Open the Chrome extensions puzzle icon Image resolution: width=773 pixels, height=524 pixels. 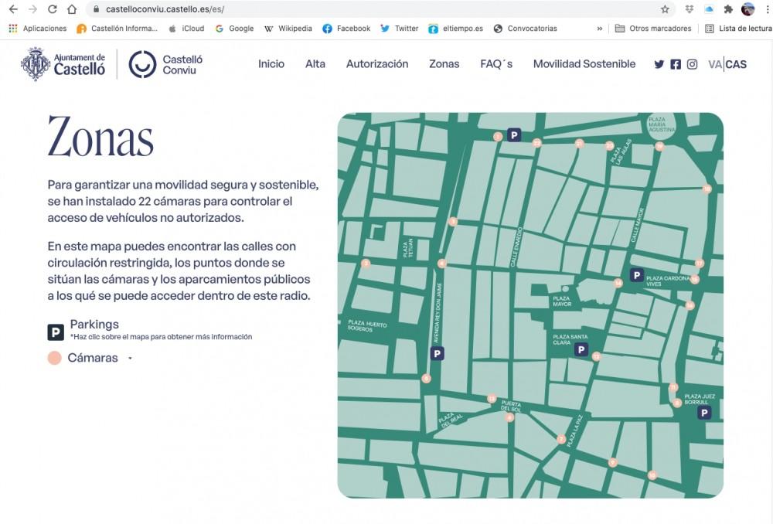pos(728,9)
